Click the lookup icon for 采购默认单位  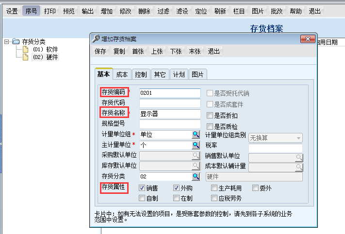(196, 156)
